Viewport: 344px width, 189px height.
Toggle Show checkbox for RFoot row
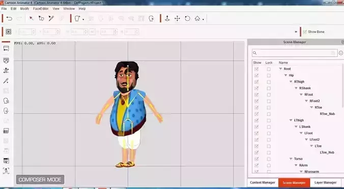[256, 94]
